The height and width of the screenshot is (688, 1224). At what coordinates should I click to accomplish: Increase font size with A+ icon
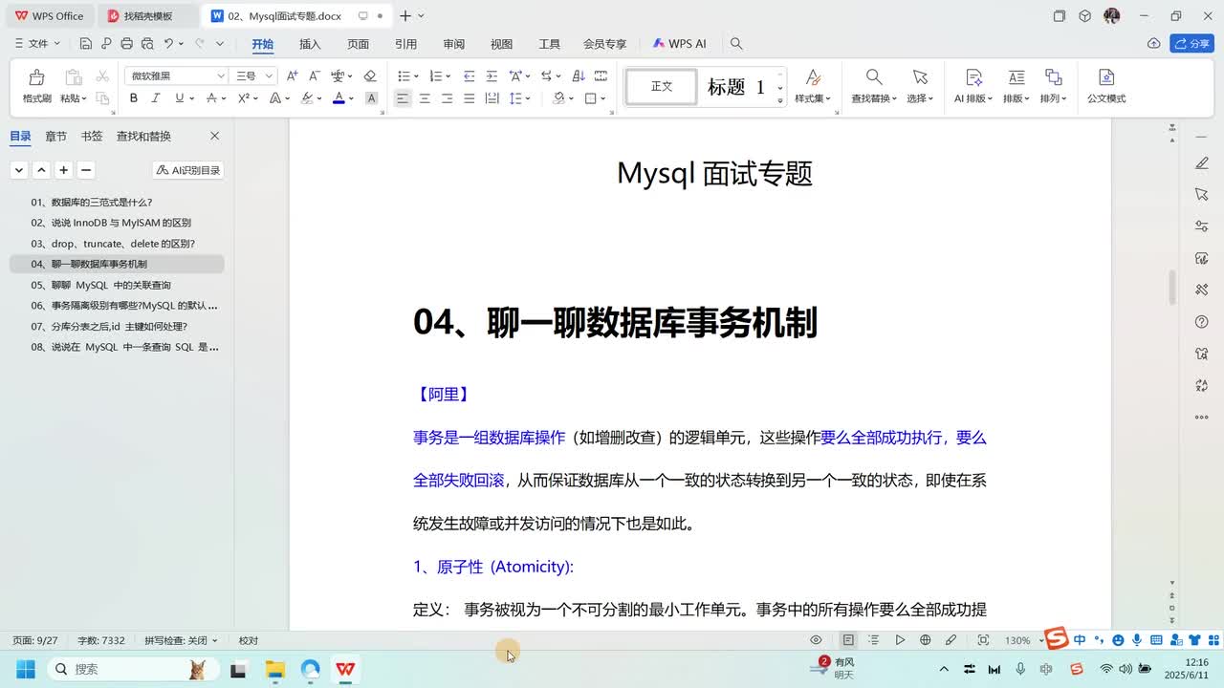[293, 75]
